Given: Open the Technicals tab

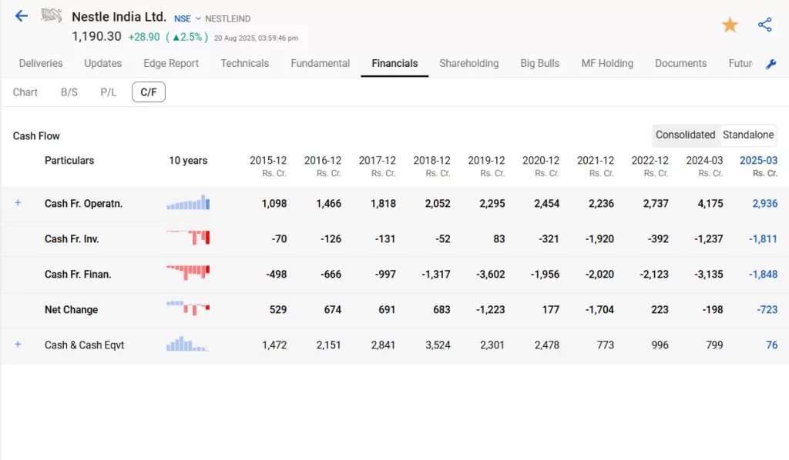Looking at the screenshot, I should point(244,63).
